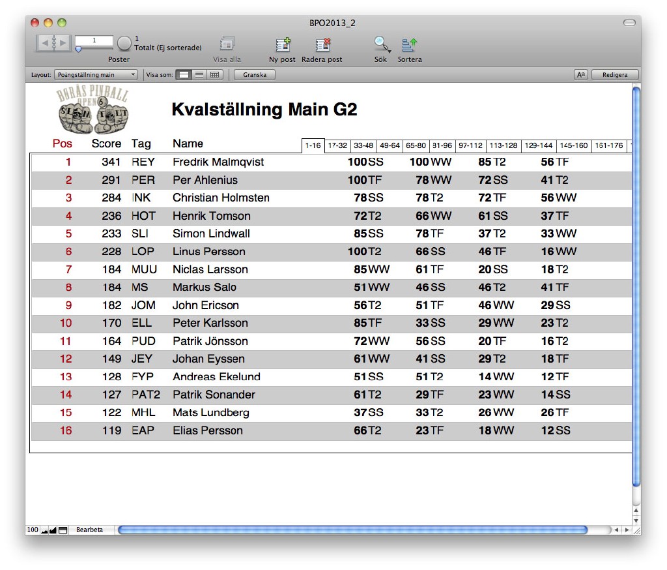This screenshot has width=667, height=570.
Task: Click the tag PAT2 in row 14
Action: (x=146, y=395)
